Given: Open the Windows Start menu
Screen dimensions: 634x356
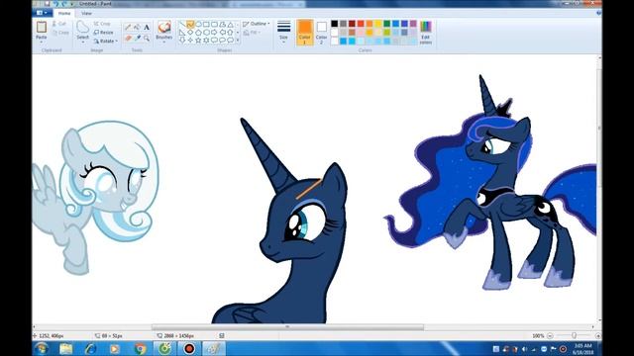Looking at the screenshot, I should (42, 348).
